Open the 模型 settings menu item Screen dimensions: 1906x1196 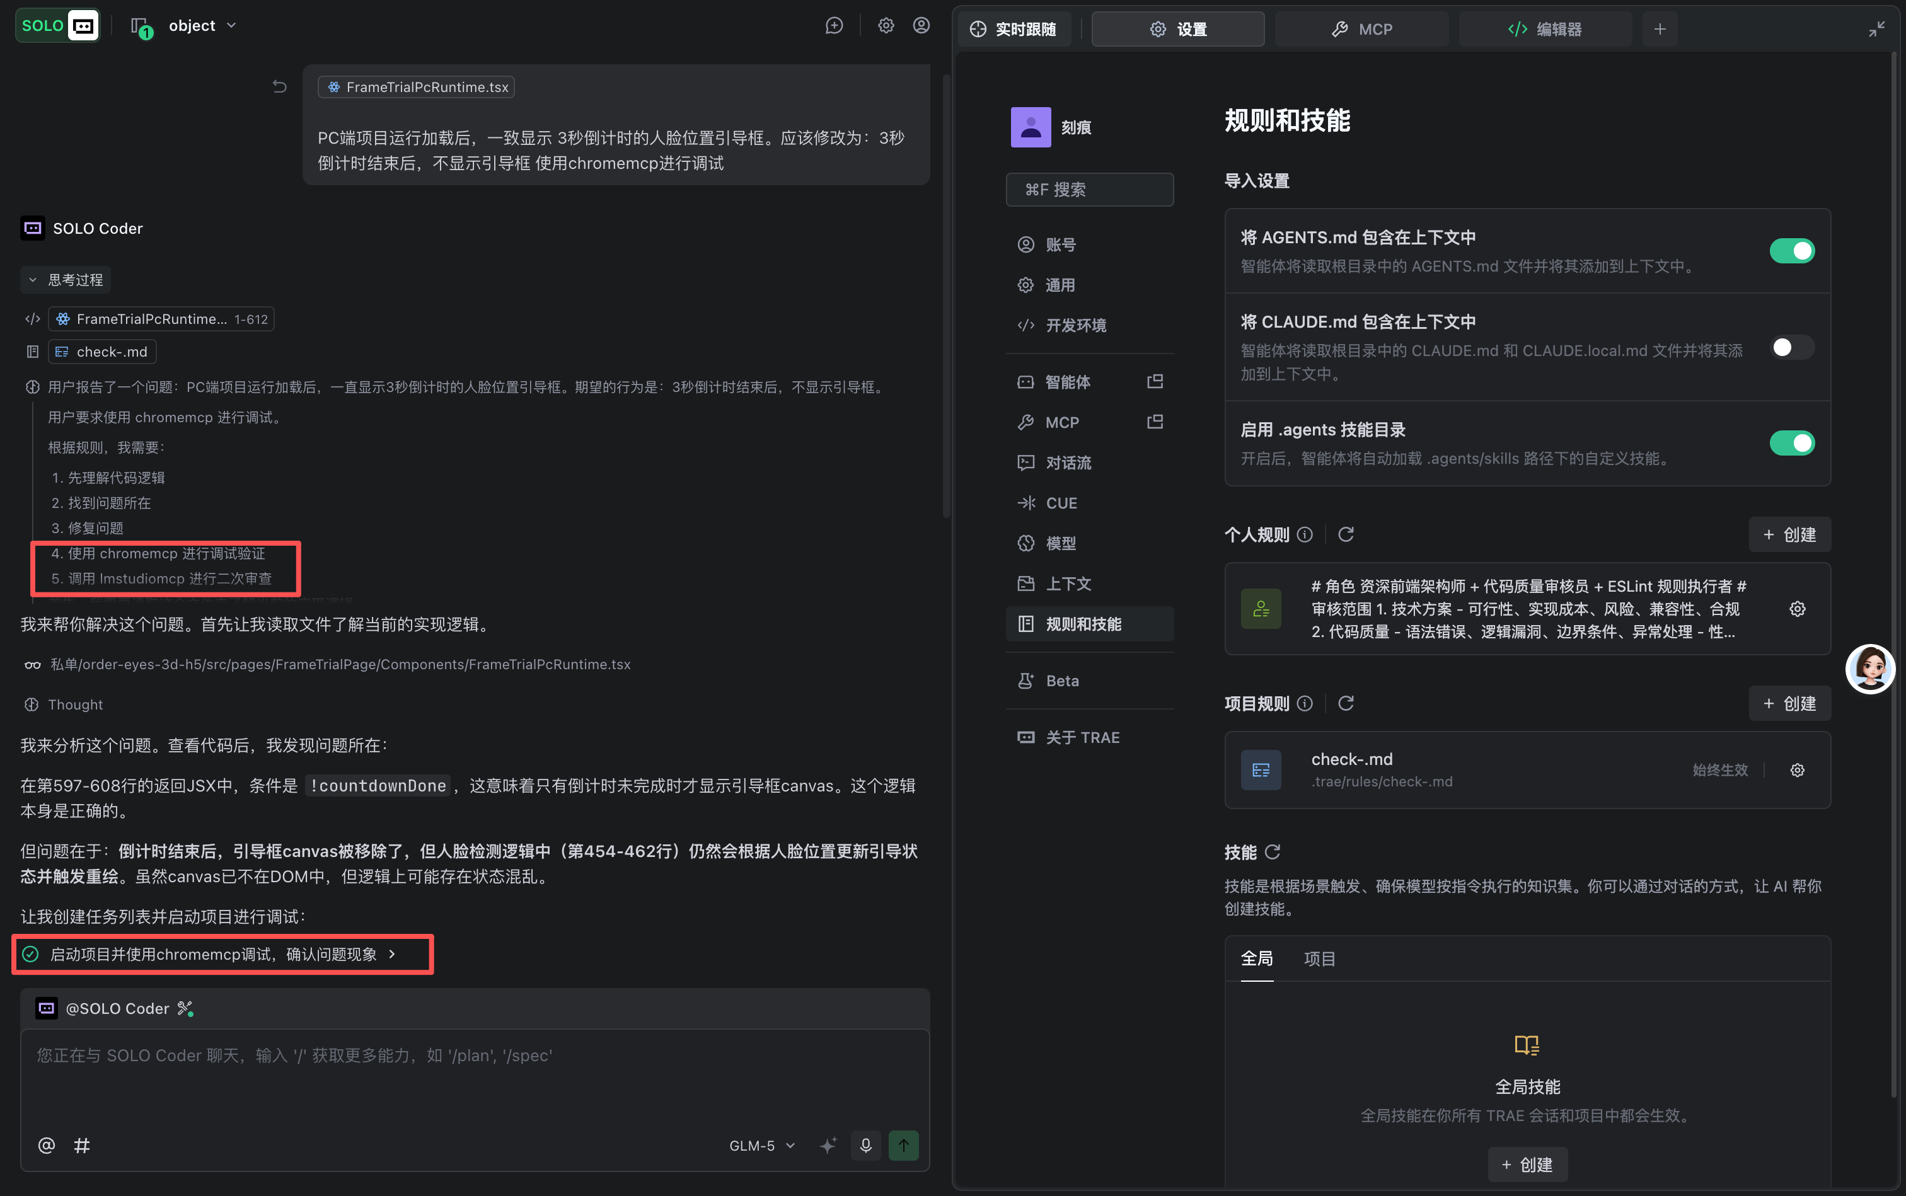(x=1060, y=543)
